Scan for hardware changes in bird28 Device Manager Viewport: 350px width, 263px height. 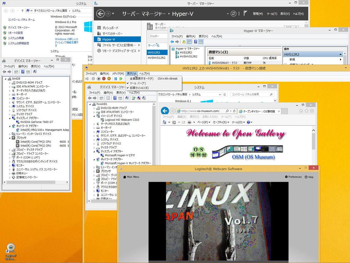(x=35, y=72)
